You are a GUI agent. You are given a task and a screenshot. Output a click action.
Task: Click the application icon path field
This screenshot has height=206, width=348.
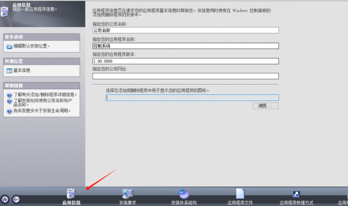point(192,97)
